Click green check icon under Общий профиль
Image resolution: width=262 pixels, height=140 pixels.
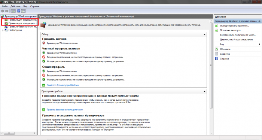pos(44,79)
